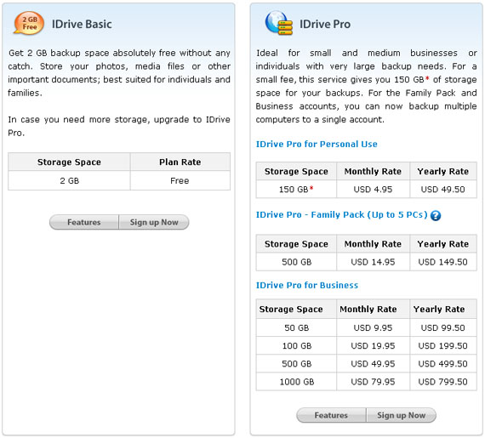Image resolution: width=485 pixels, height=438 pixels.
Task: Select the USD 199.50 yearly rate
Action: coord(443,345)
